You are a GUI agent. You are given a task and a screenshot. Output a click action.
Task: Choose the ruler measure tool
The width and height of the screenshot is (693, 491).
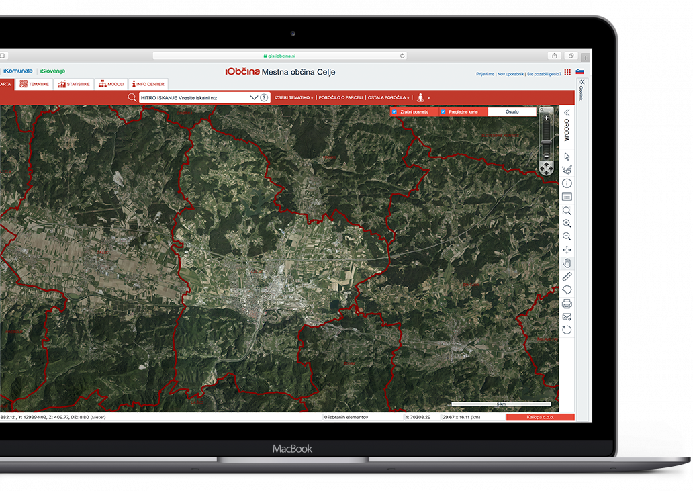[567, 276]
